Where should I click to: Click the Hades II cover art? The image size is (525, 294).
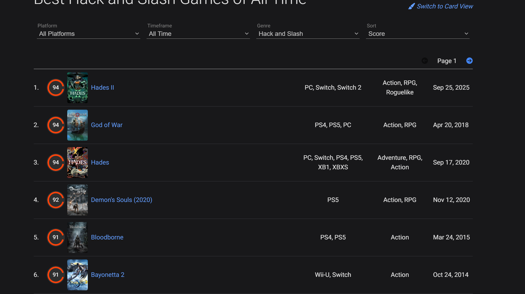pos(78,88)
